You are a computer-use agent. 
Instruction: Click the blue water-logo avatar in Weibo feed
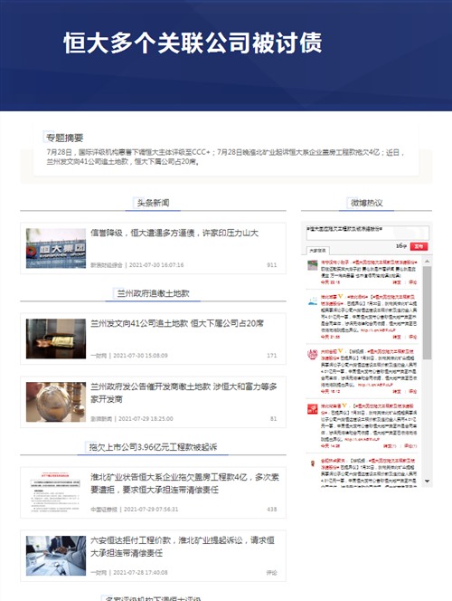pos(313,300)
